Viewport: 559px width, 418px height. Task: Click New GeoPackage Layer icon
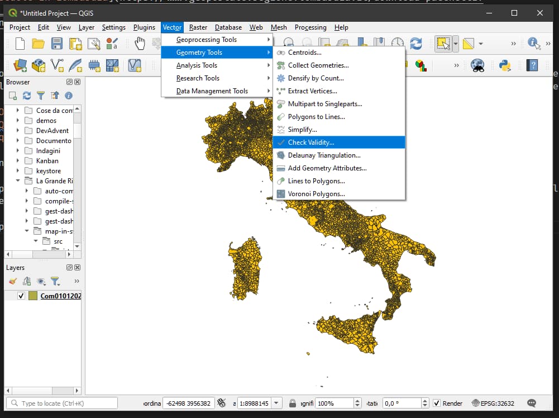(39, 65)
